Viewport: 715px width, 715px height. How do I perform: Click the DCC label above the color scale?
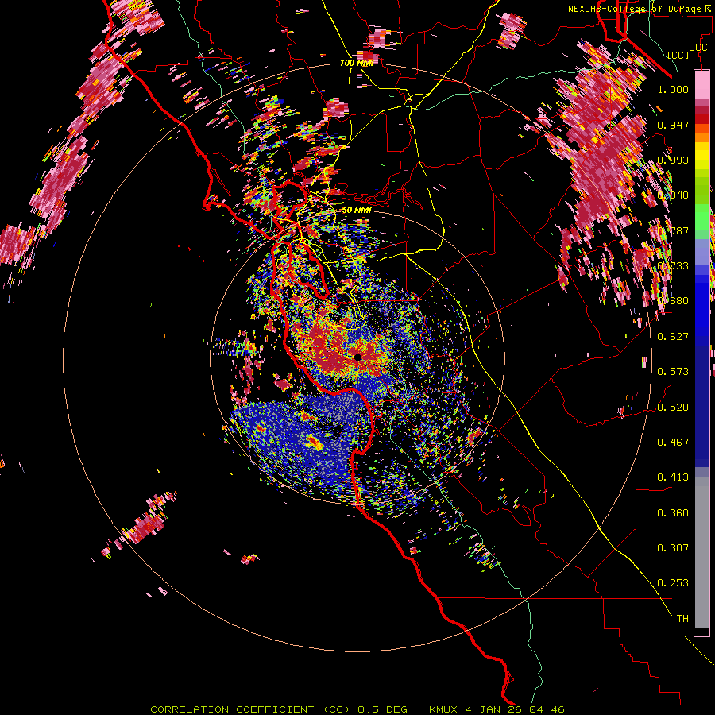[x=698, y=48]
